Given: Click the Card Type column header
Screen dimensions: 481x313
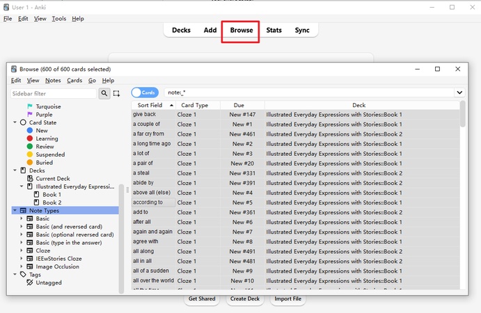Looking at the screenshot, I should [198, 105].
